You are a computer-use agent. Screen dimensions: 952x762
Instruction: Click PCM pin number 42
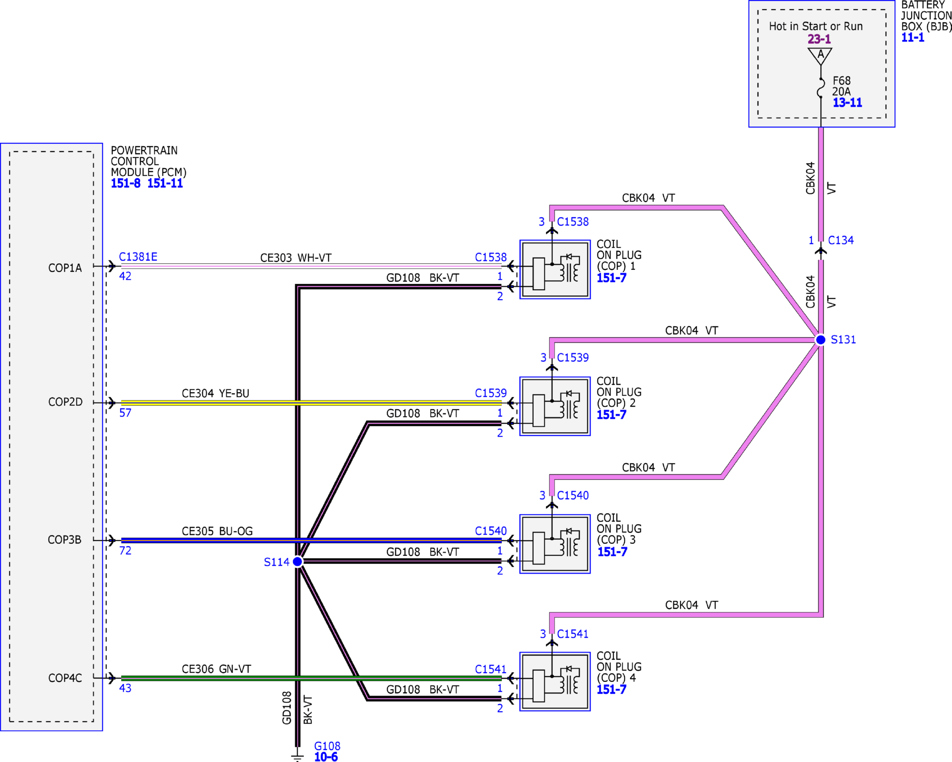pyautogui.click(x=125, y=276)
